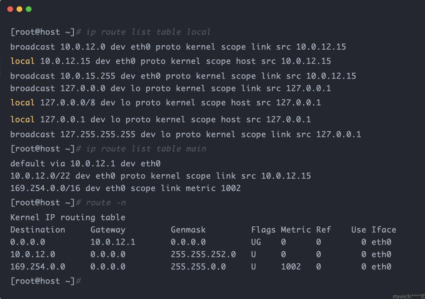Click the yellow 'local' keyword before 127.0.0.0/8
The image size is (425, 299).
pos(22,102)
